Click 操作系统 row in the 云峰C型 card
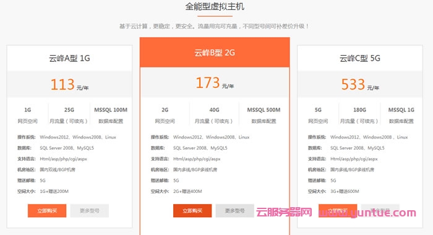The height and width of the screenshot is (235, 433). point(358,137)
